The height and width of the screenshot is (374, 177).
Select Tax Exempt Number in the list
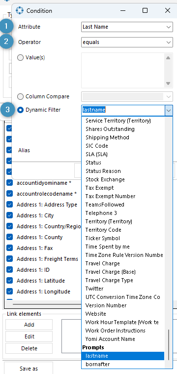pyautogui.click(x=110, y=196)
